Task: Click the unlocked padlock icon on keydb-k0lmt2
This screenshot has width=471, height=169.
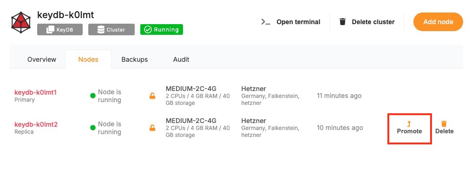Action: pos(153,128)
